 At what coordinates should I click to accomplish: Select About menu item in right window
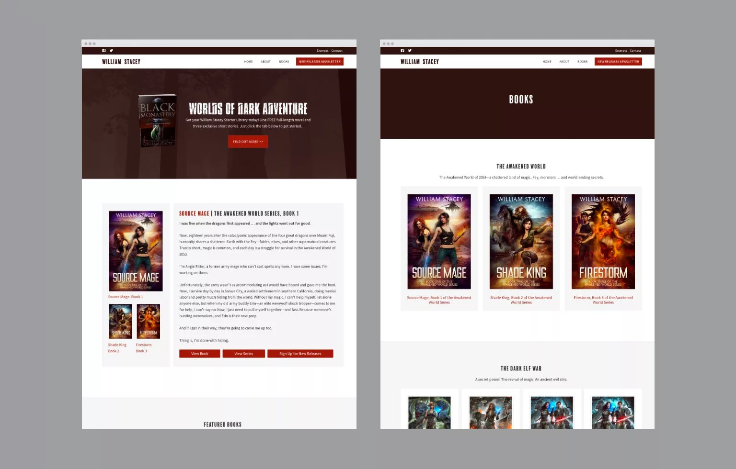564,62
